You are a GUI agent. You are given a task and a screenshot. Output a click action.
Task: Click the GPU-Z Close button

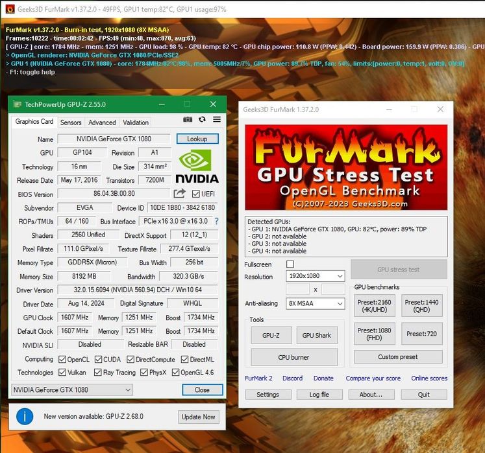coord(203,389)
